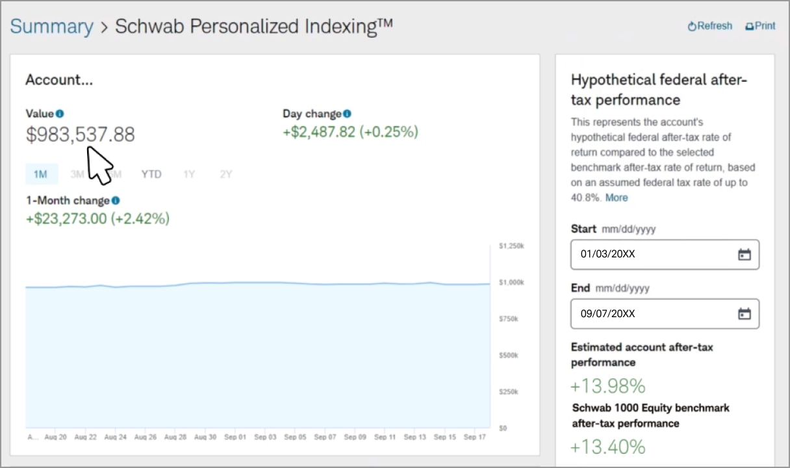Click the Sep 09 date label
Screen dimensions: 790x468
(355, 437)
